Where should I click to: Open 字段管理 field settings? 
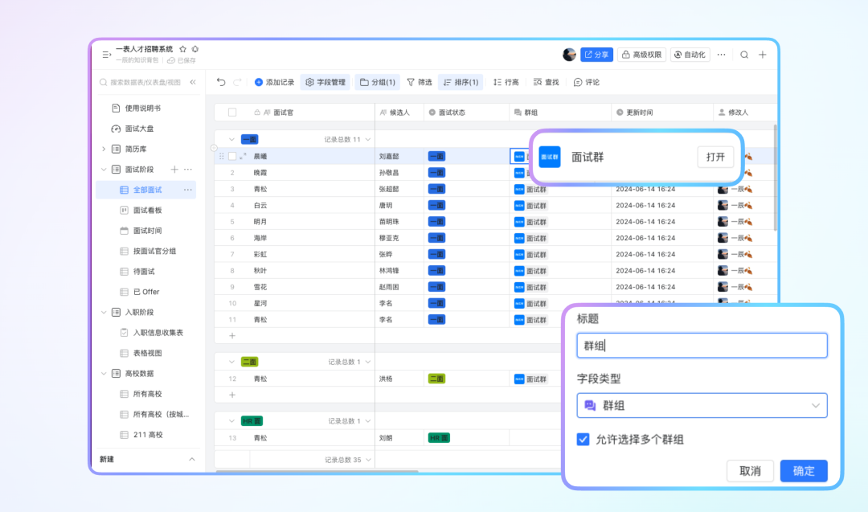click(x=325, y=82)
